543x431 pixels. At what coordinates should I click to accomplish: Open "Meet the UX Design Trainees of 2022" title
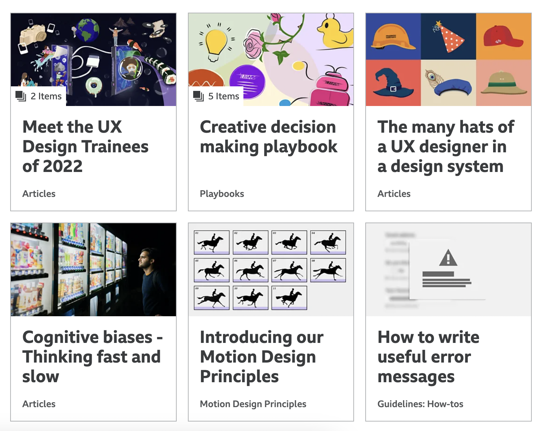point(85,146)
